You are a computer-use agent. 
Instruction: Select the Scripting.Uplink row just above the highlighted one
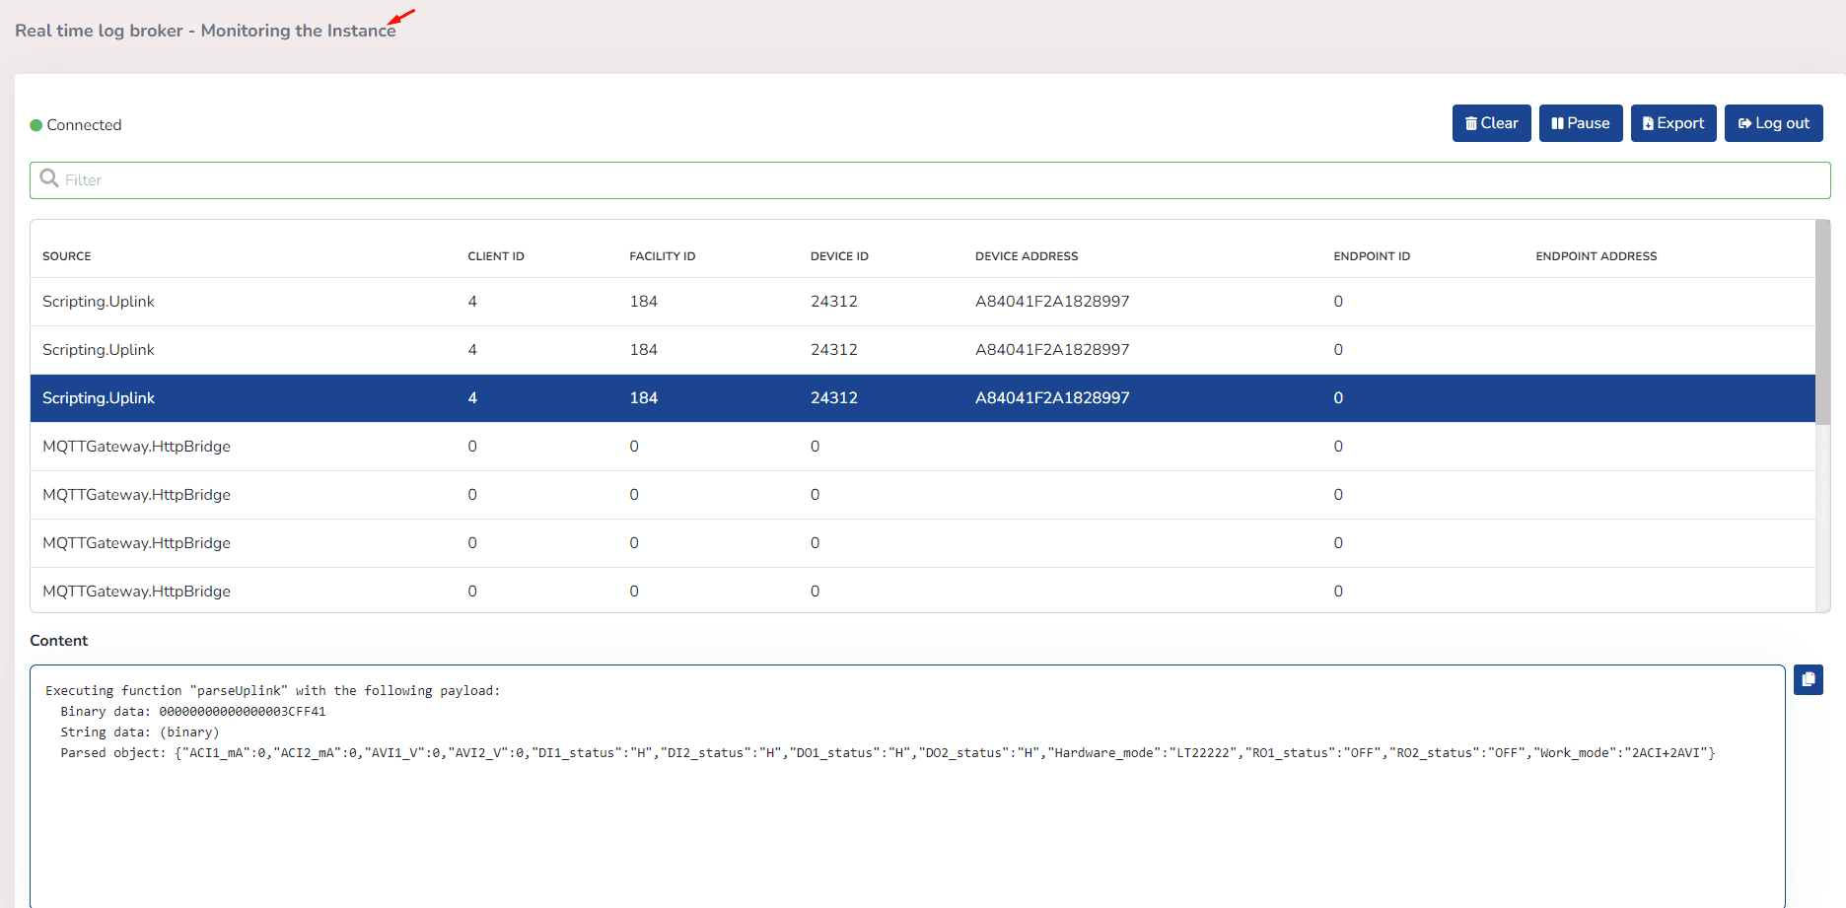point(923,350)
